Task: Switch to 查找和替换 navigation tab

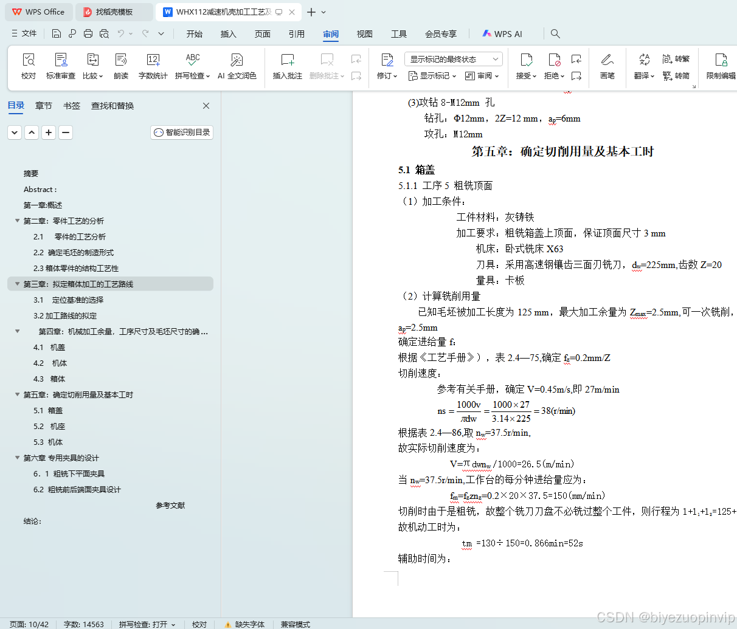Action: (112, 106)
